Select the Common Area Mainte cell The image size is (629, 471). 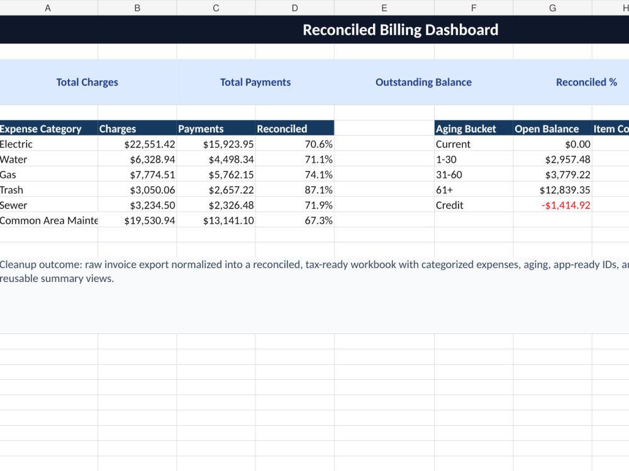(x=49, y=219)
